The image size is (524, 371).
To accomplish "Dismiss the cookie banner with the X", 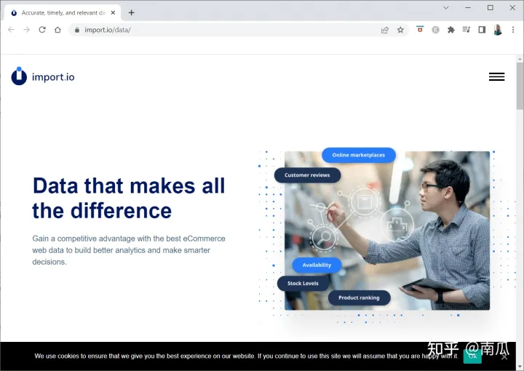I will (x=504, y=357).
